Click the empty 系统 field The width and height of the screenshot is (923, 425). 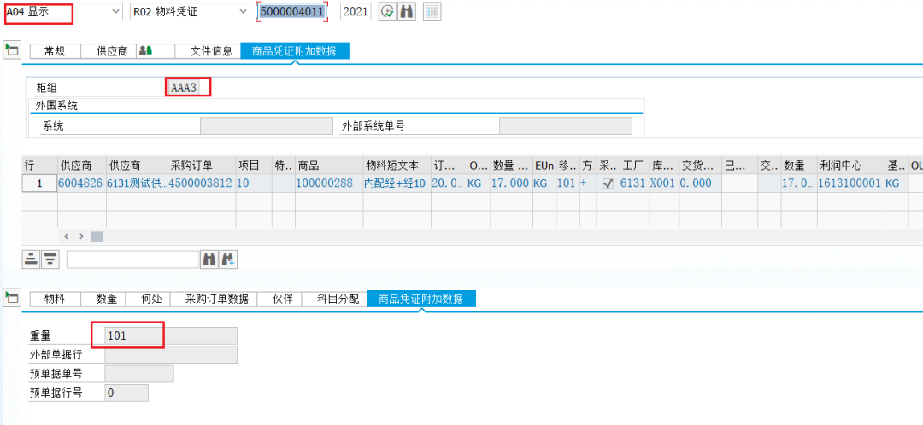266,125
